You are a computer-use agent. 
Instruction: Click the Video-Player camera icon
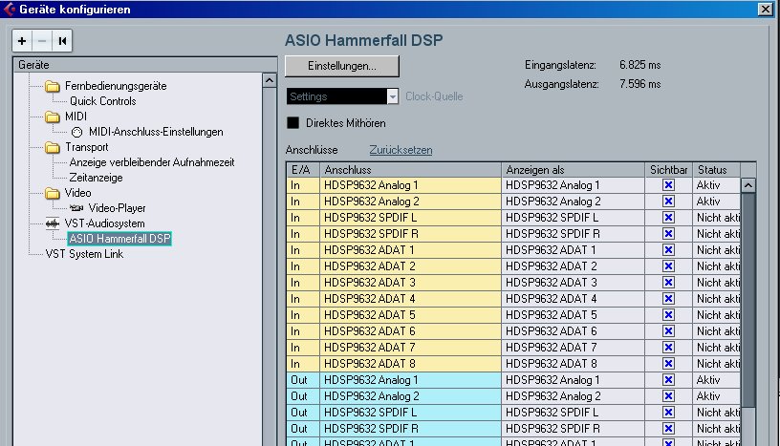coord(76,208)
